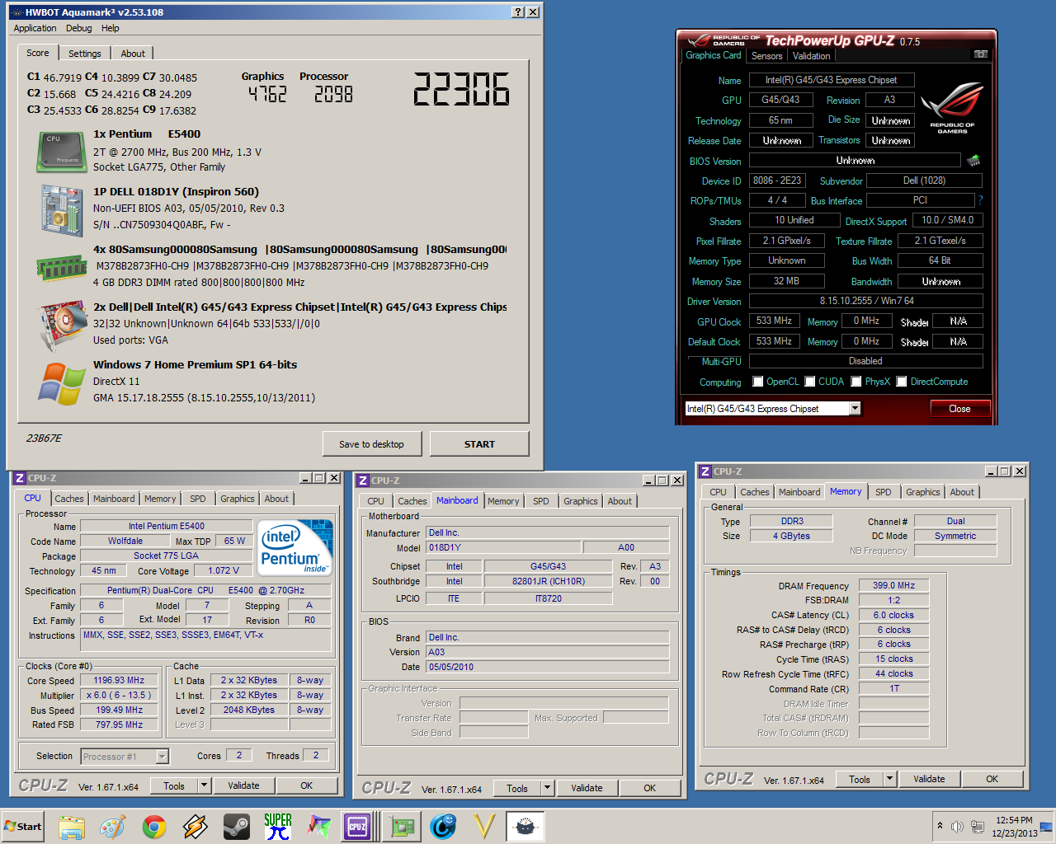
Task: Select Caches tab in leftmost CPU-Z window
Action: 69,499
